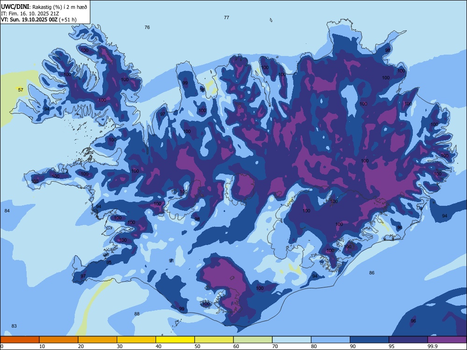Click the "88" humidity value off the southwest coast

click(x=137, y=314)
